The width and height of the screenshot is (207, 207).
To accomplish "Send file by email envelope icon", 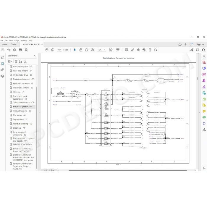I will [x=198, y=50].
